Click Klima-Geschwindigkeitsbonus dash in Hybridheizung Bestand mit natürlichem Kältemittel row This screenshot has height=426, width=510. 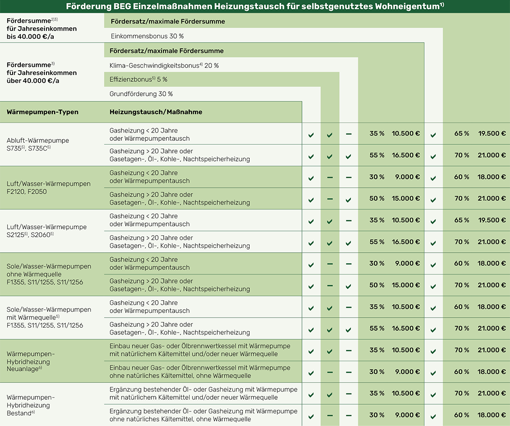point(349,394)
